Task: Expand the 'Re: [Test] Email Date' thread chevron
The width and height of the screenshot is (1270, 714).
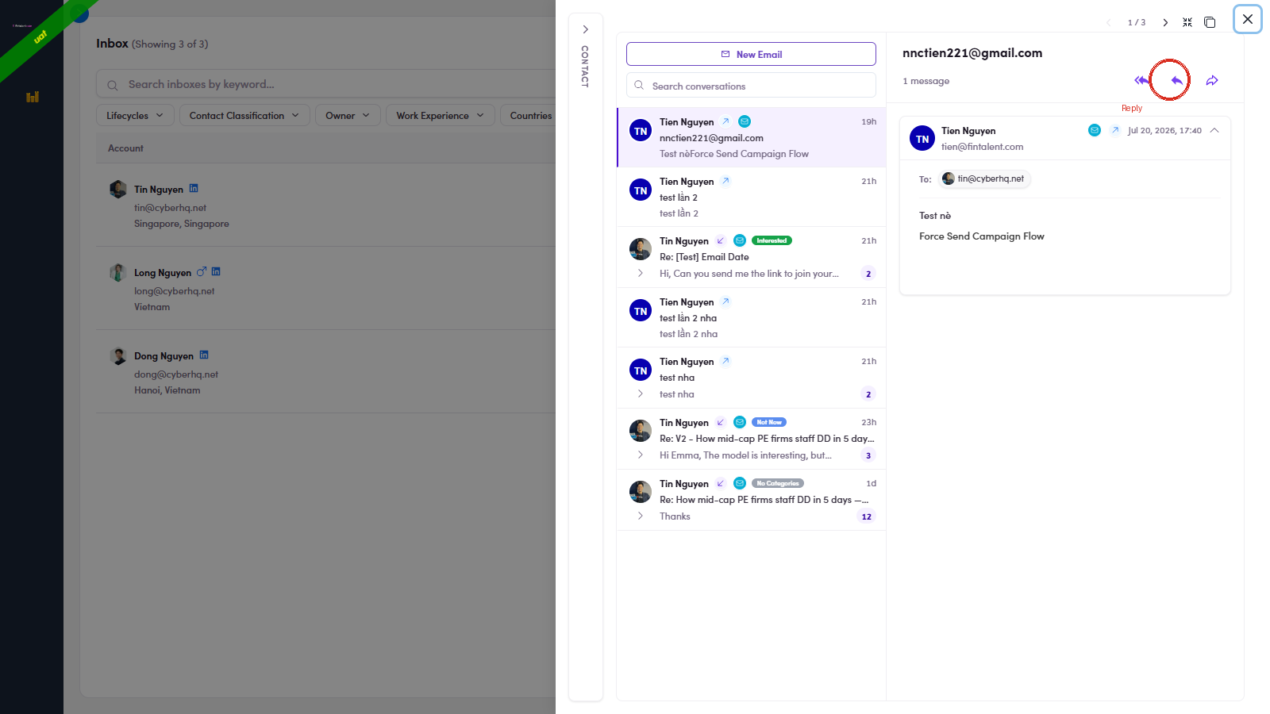Action: pyautogui.click(x=641, y=273)
